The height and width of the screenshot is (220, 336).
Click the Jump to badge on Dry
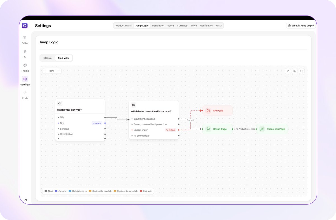pos(97,123)
